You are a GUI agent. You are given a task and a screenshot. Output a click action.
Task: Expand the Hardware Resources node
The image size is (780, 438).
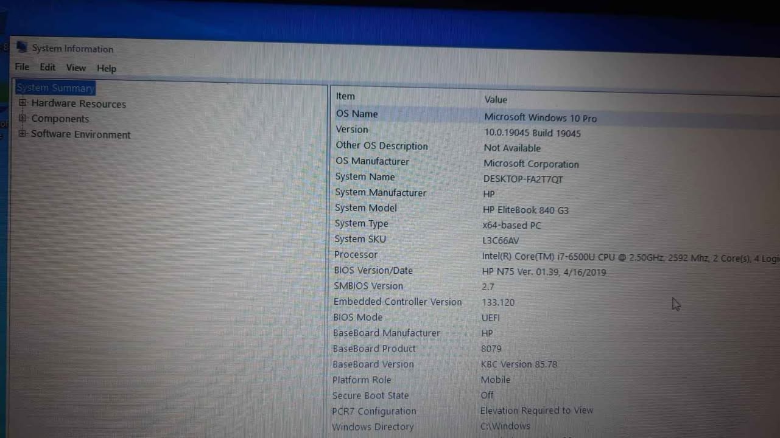[x=23, y=103]
